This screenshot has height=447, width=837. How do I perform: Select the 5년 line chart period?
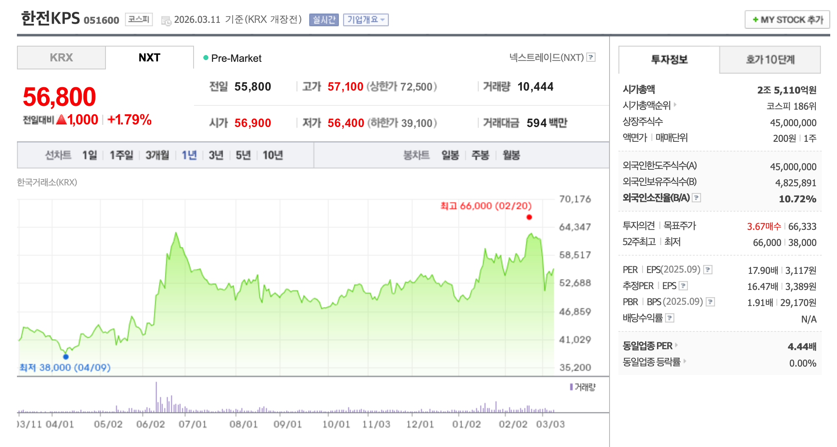pos(243,155)
